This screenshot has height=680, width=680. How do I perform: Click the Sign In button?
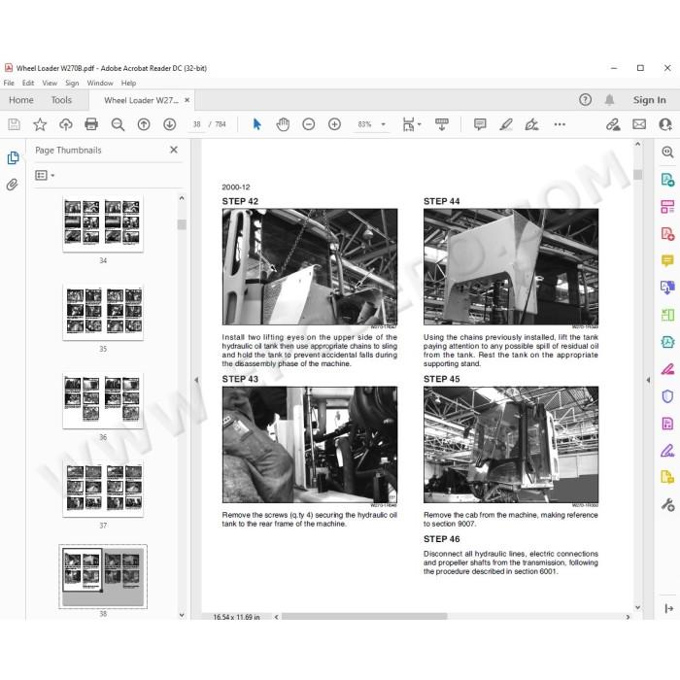pos(649,100)
